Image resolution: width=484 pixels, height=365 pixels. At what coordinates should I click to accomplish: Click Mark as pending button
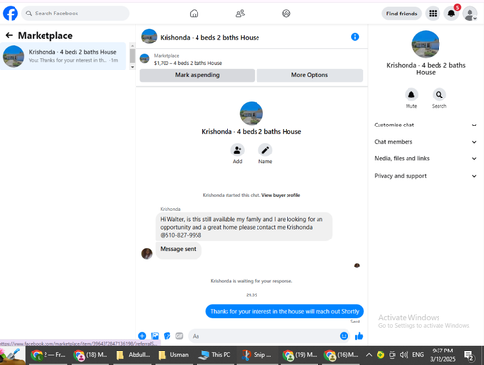(x=197, y=75)
